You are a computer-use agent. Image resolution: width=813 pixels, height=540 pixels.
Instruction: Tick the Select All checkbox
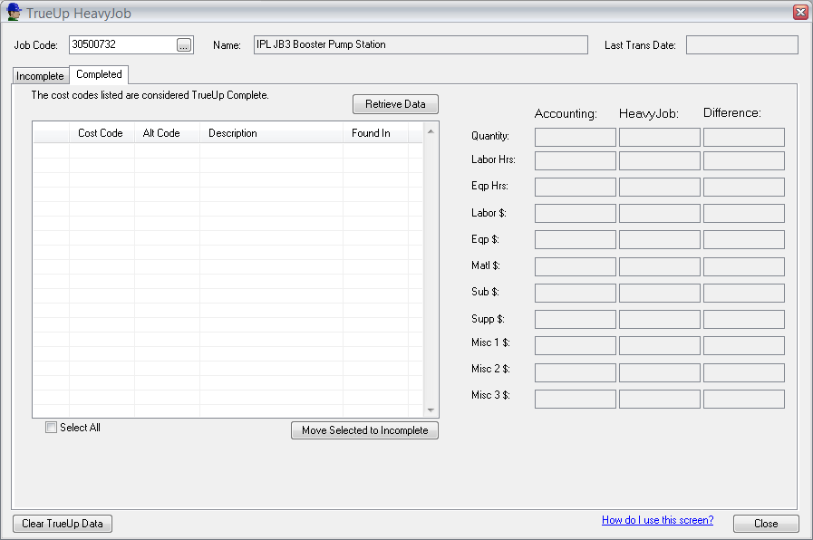(51, 428)
